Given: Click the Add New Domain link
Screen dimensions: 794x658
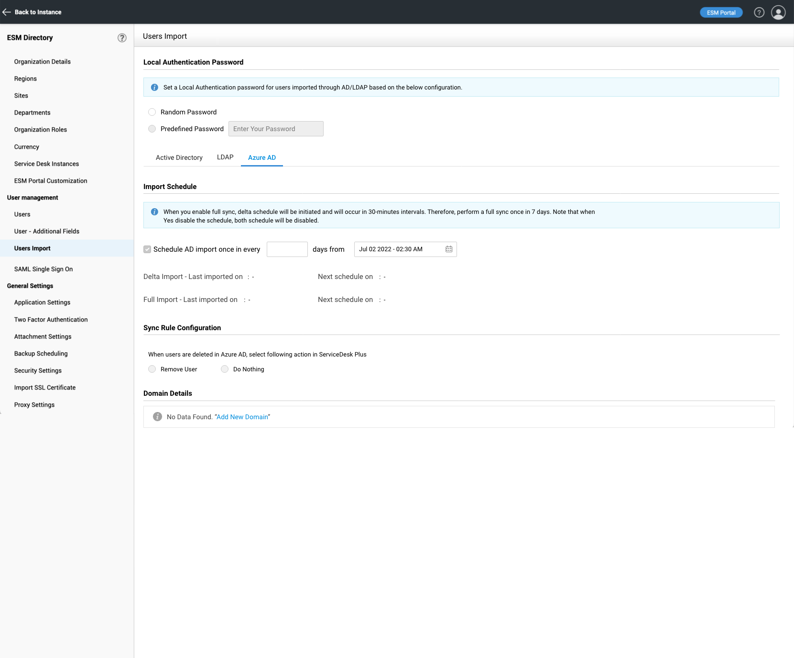Looking at the screenshot, I should [242, 417].
